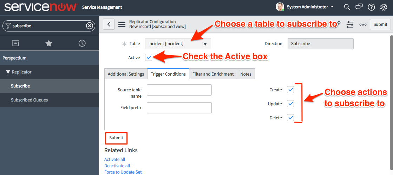Click the filter funnel icon in navigator
Image resolution: width=393 pixels, height=175 pixels.
[x=8, y=26]
